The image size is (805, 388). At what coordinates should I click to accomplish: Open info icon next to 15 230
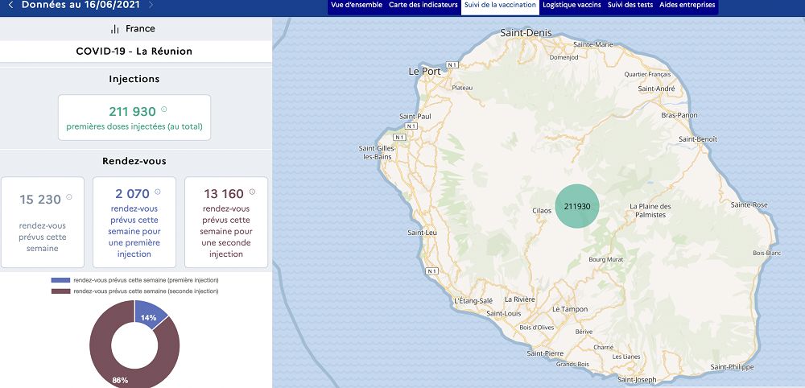click(69, 197)
